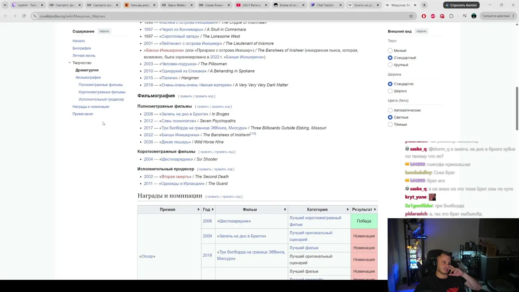This screenshot has width=519, height=292.
Task: Open the media controls icon
Action: coord(464,16)
